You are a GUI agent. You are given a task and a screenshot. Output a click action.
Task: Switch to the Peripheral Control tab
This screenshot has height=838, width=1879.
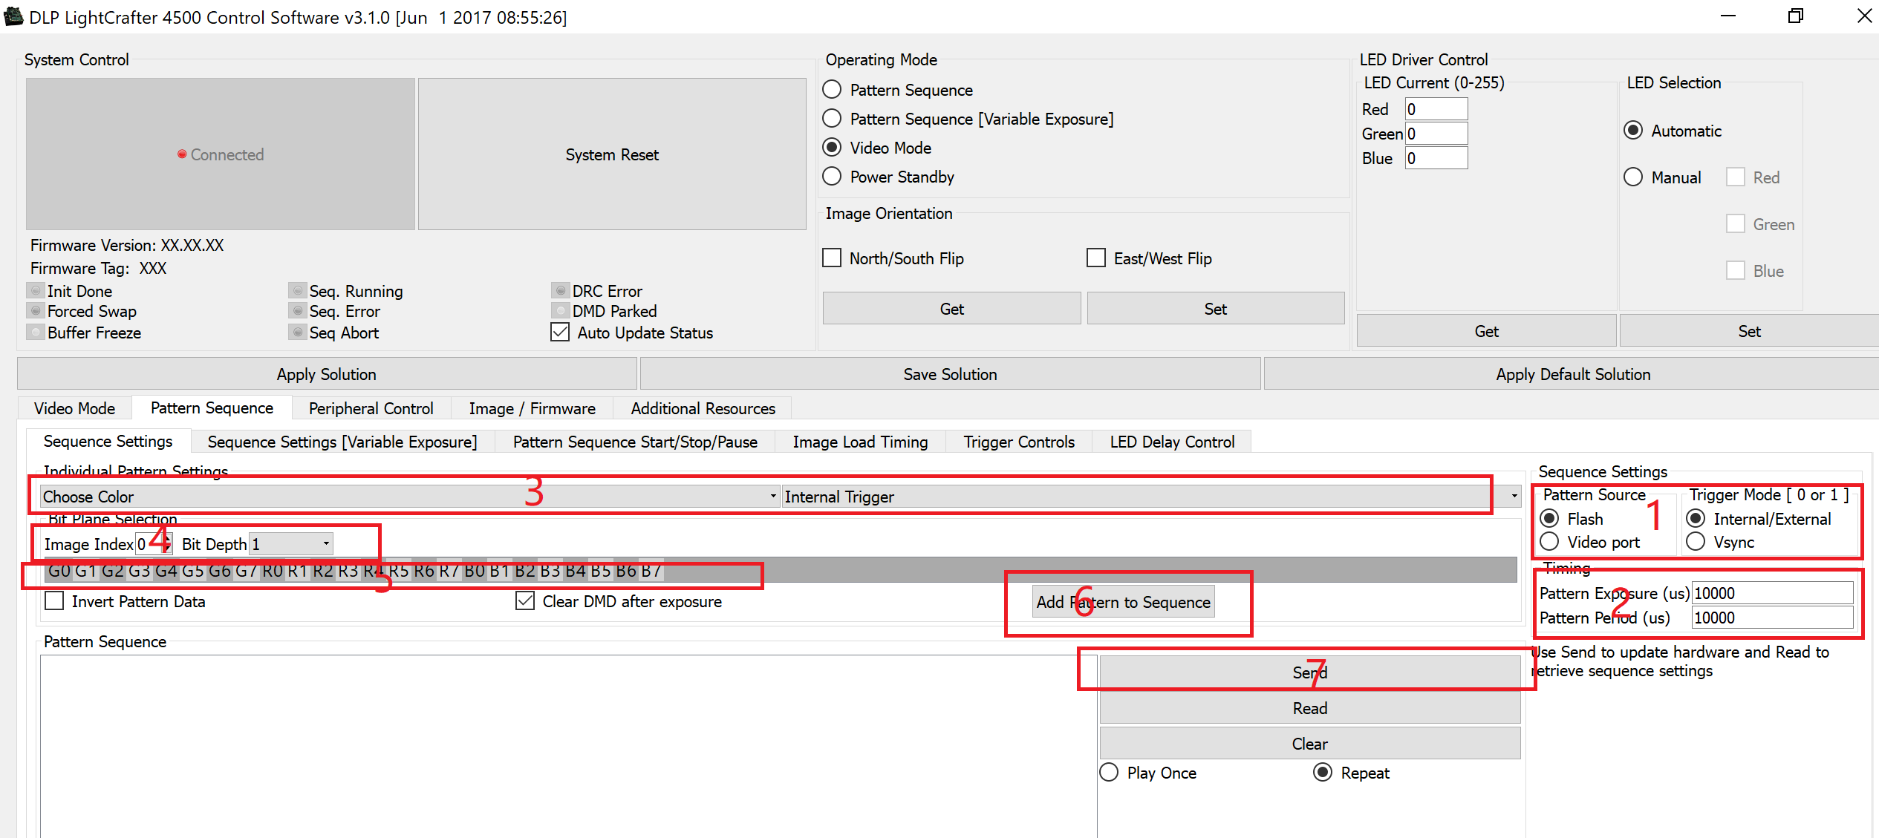pos(371,408)
